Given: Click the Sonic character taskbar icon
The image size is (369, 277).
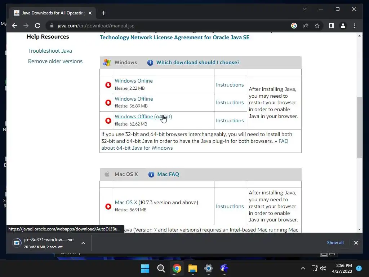Looking at the screenshot, I should [x=224, y=268].
